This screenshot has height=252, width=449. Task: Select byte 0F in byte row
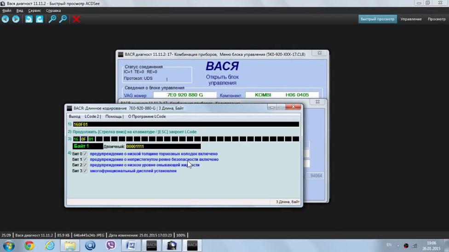83,139
